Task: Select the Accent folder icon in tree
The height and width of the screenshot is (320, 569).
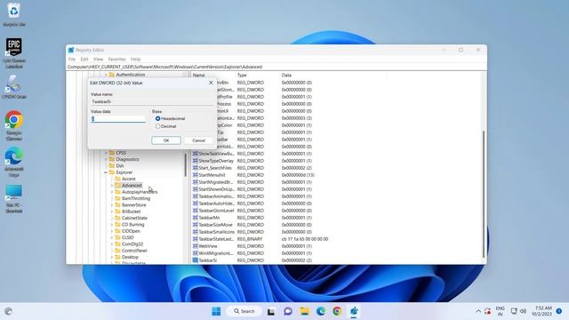Action: click(117, 179)
